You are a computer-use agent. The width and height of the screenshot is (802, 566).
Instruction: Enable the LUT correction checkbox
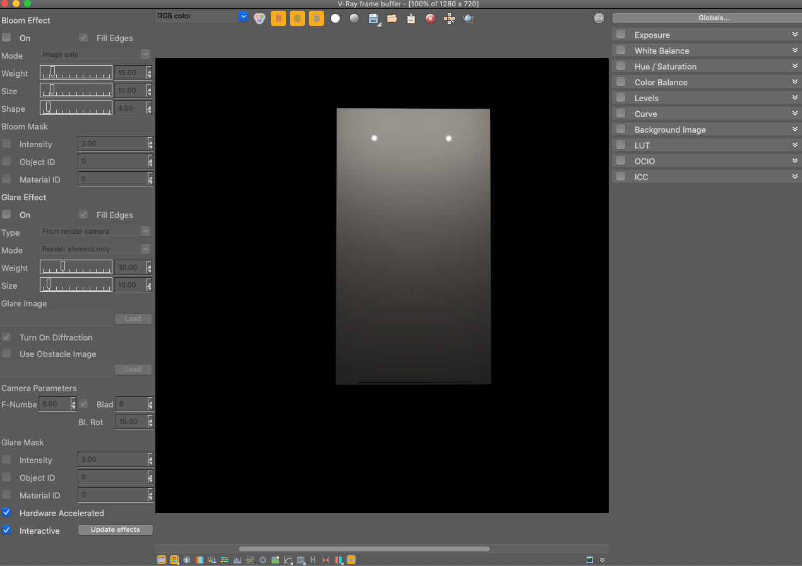621,145
